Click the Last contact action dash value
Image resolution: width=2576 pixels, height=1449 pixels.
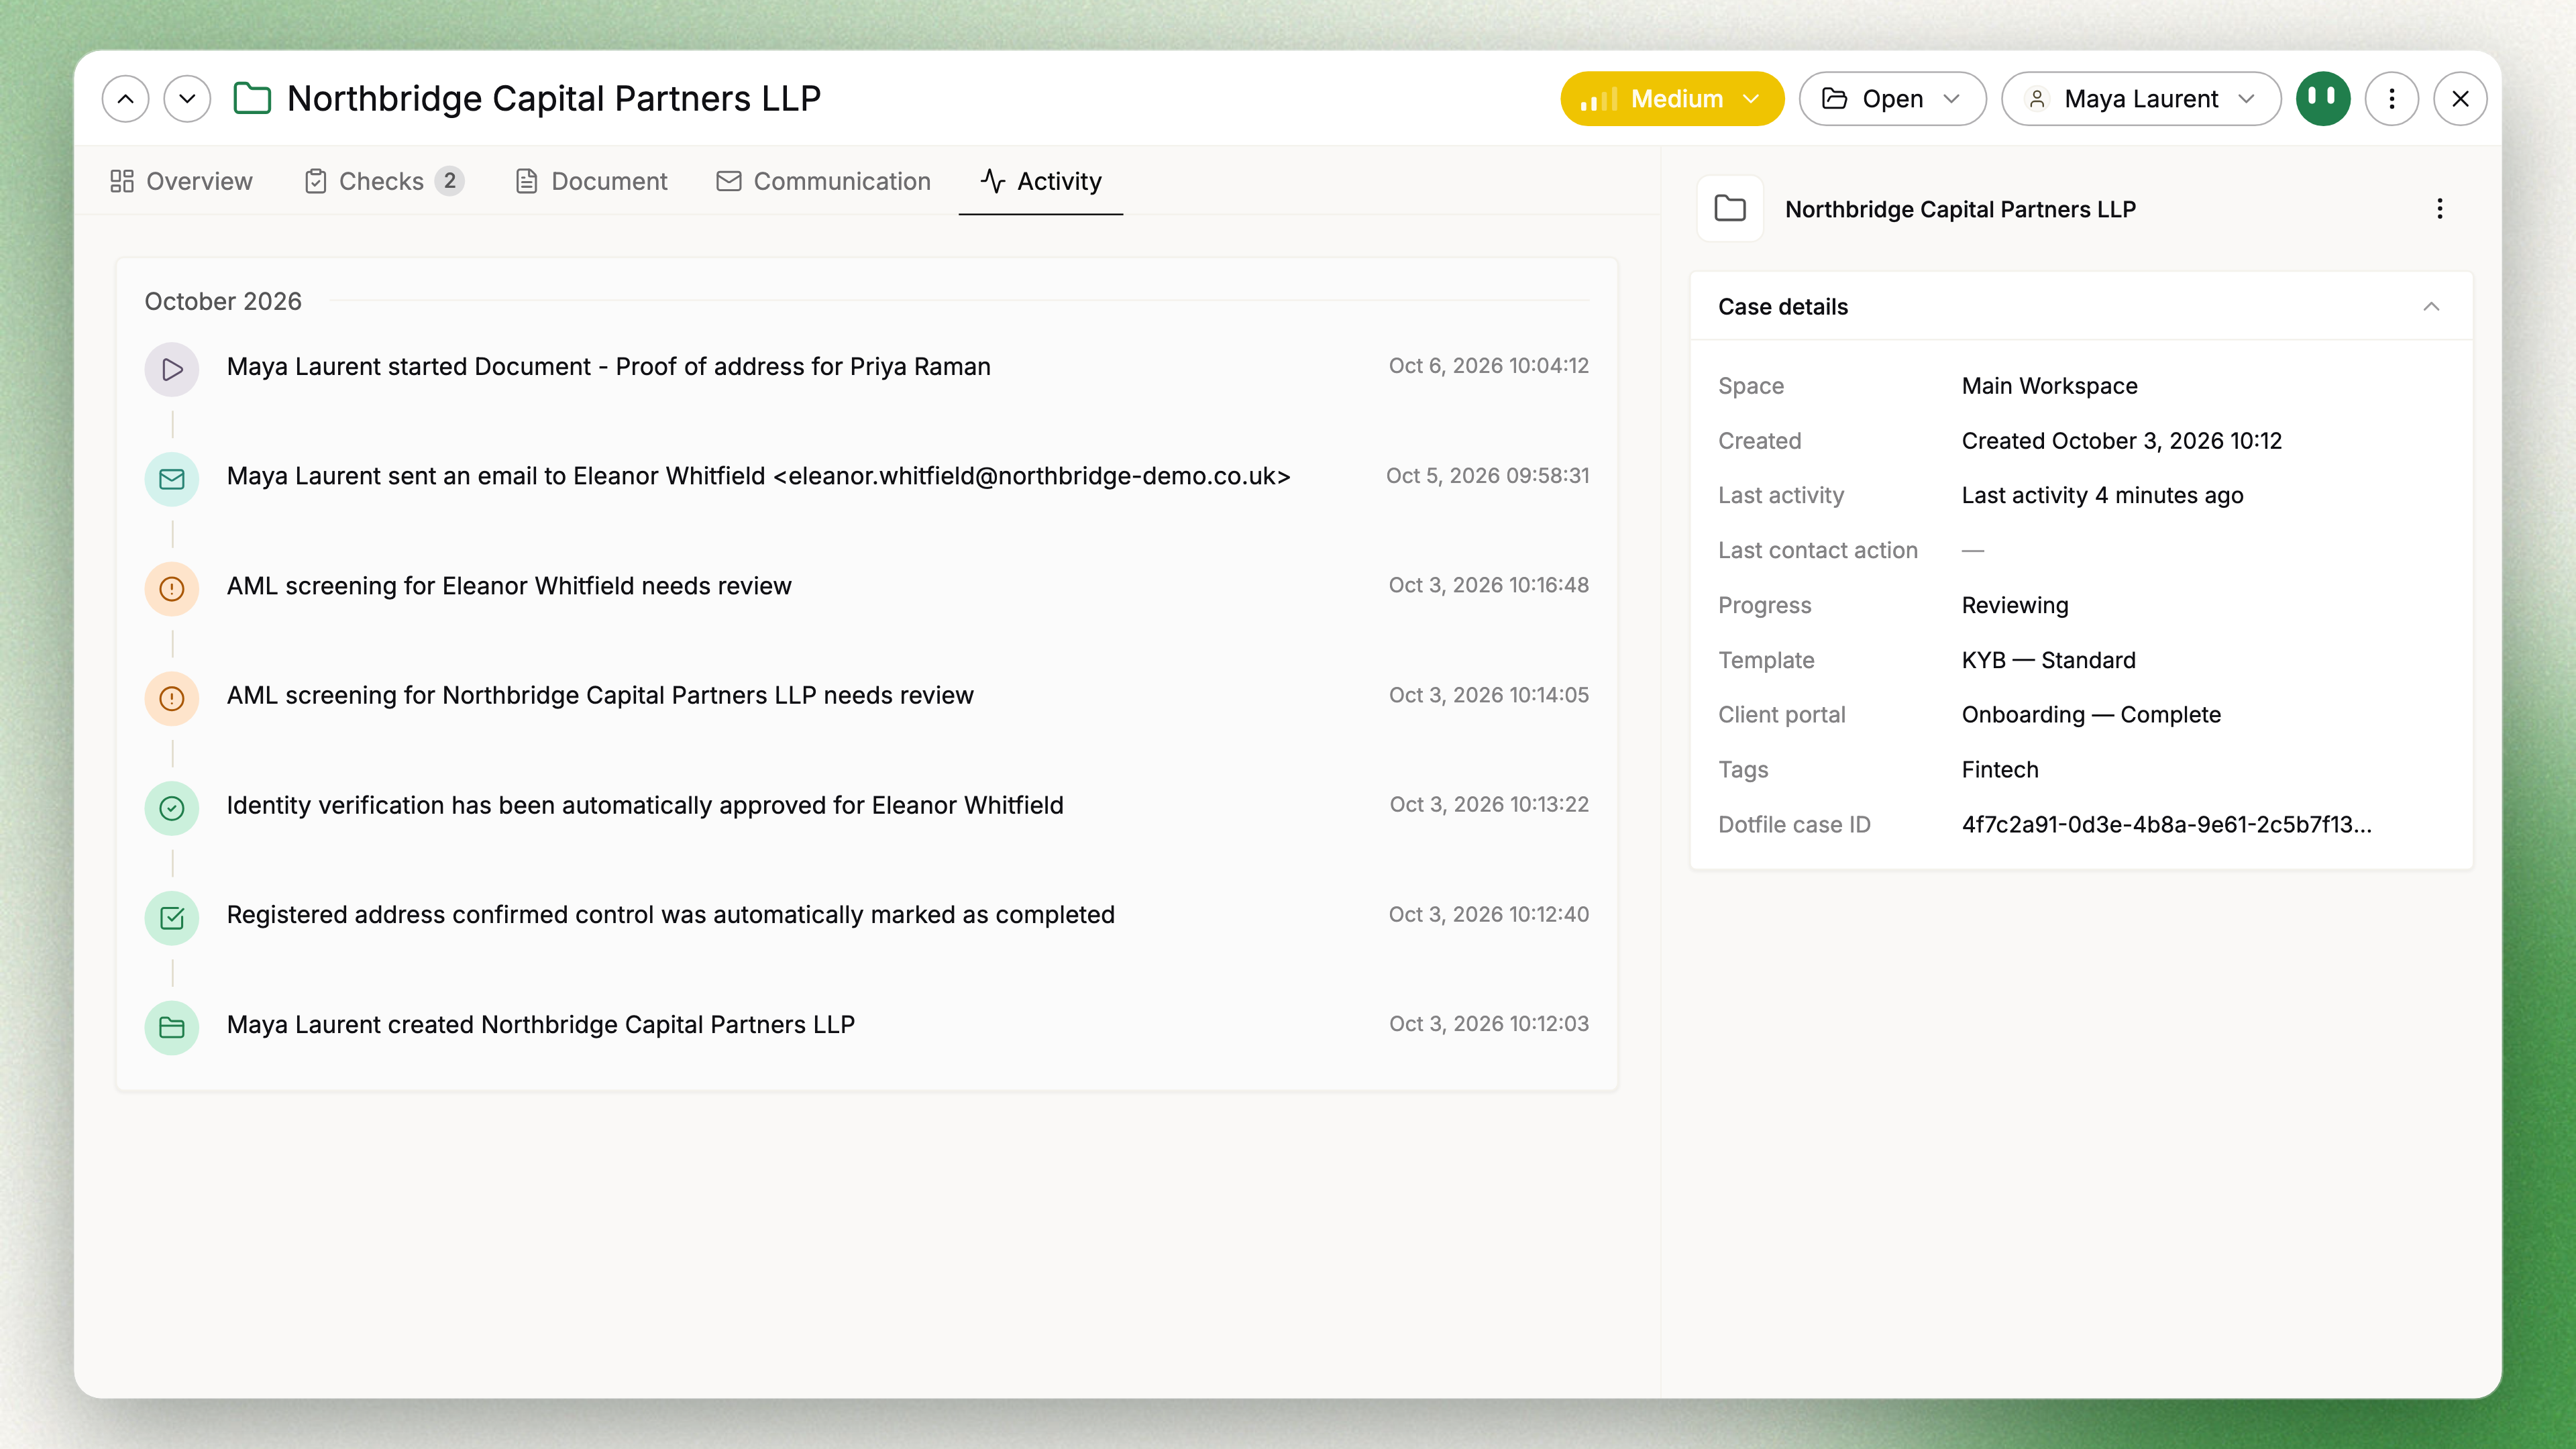[1972, 551]
